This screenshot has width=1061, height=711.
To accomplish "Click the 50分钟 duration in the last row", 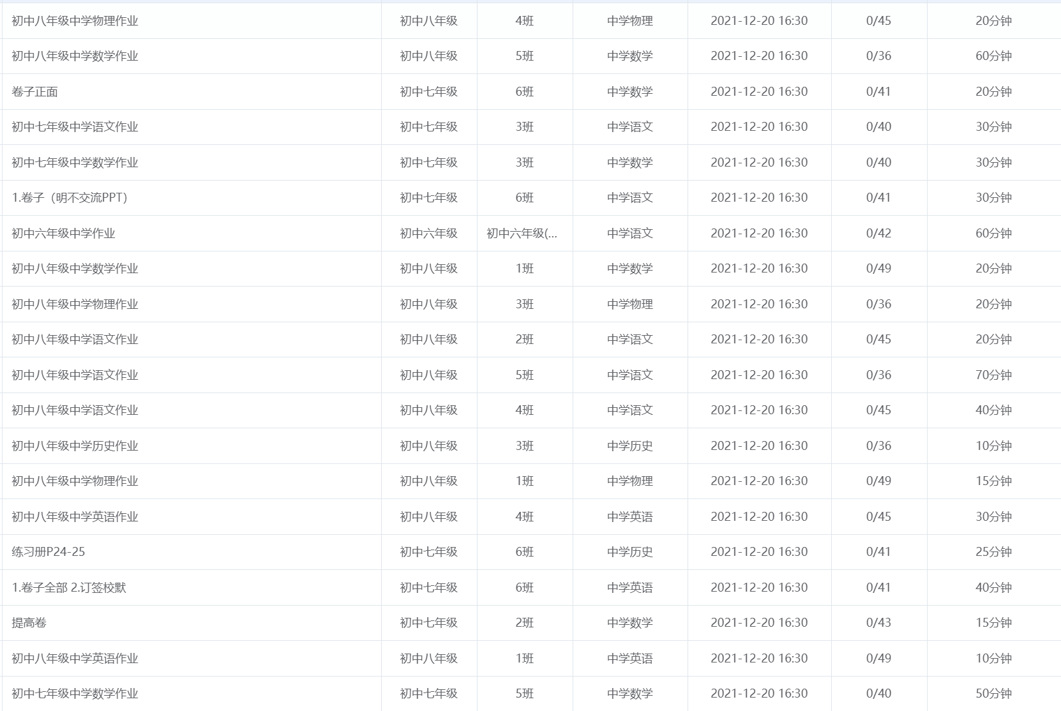I will click(x=993, y=694).
